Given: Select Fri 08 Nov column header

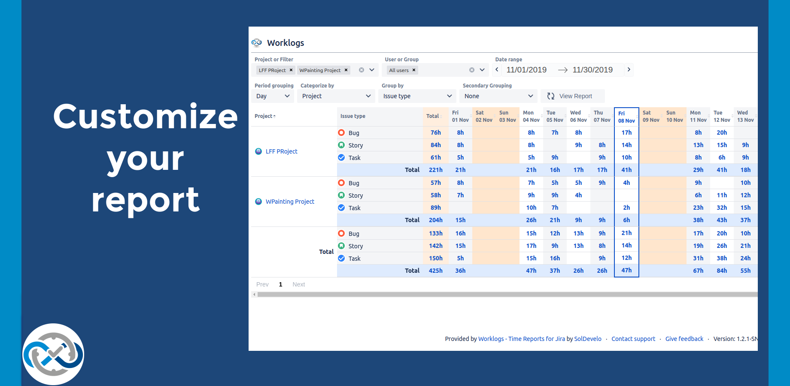Looking at the screenshot, I should (626, 117).
